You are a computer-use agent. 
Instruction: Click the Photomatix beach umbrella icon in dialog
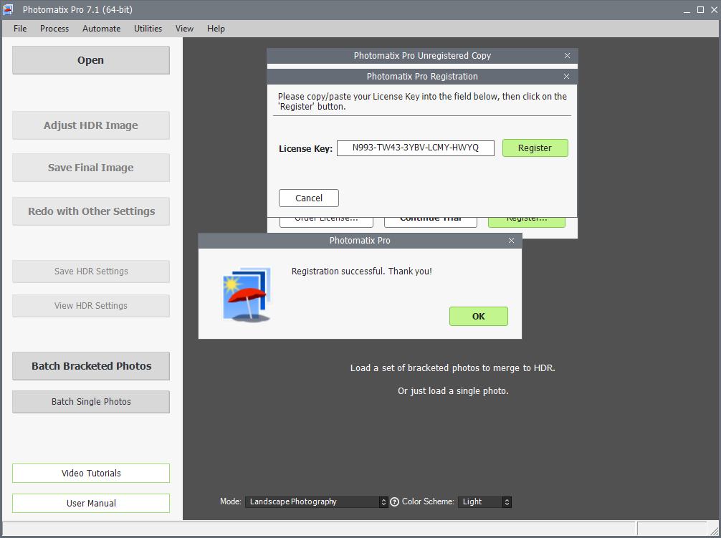tap(247, 294)
